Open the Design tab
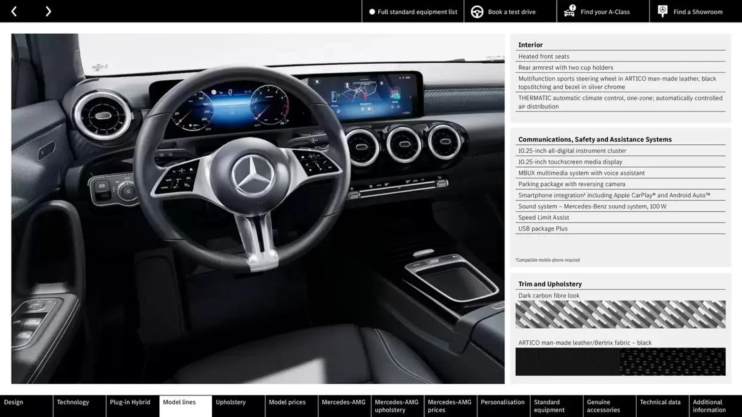742x417 pixels. point(13,402)
